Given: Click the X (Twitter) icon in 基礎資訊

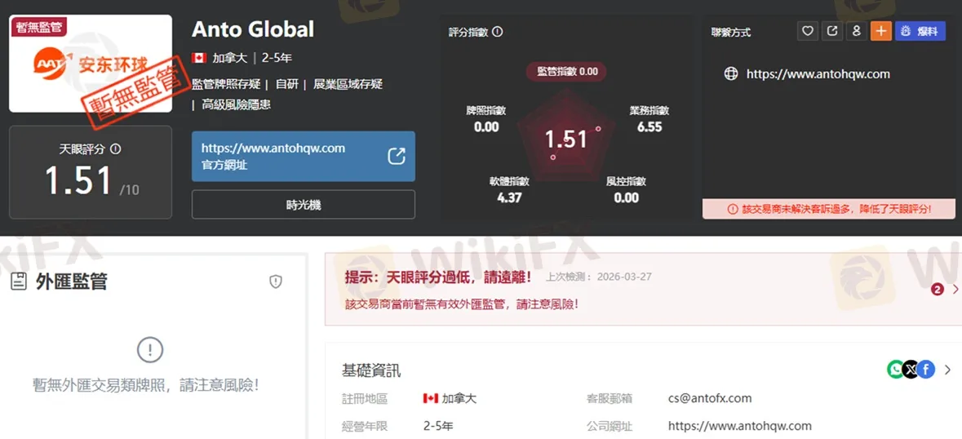Looking at the screenshot, I should tap(911, 369).
